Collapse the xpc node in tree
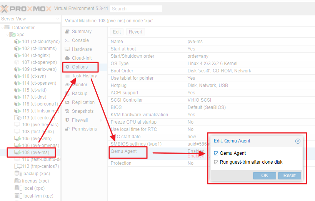 (7, 35)
